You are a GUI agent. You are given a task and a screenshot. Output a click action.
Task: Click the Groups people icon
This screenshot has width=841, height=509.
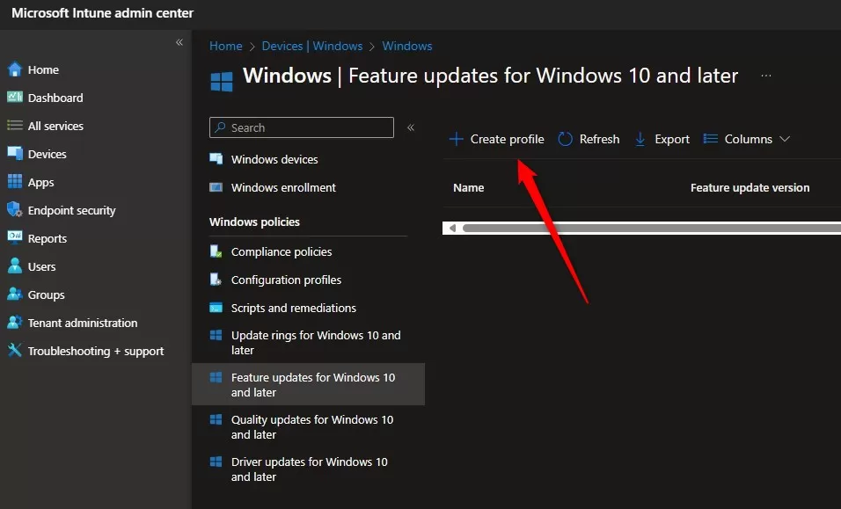coord(15,294)
